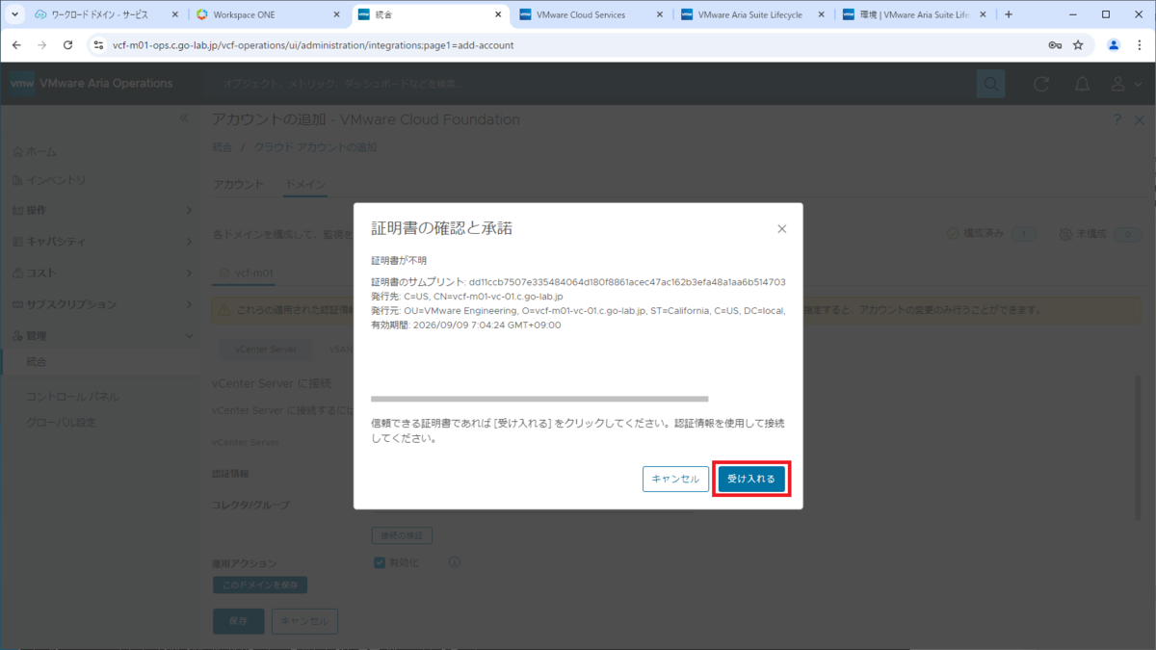This screenshot has height=650, width=1156.
Task: Click the 受け入れる button in the certificate dialog
Action: pyautogui.click(x=751, y=479)
